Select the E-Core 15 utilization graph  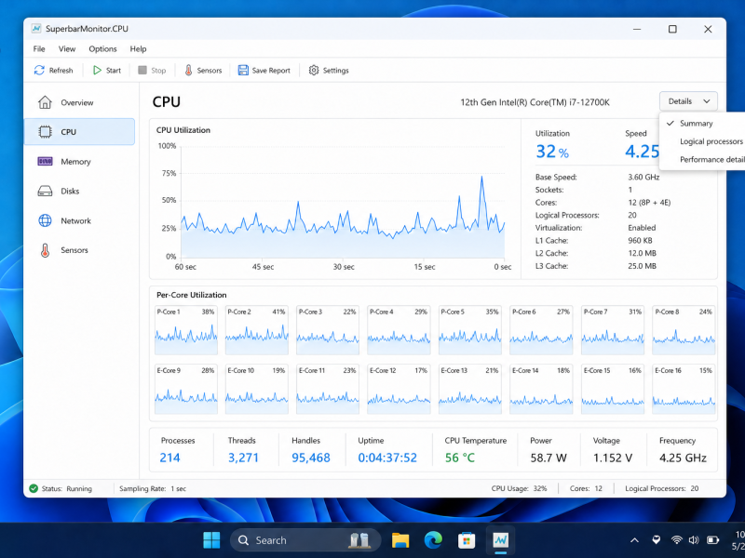613,389
